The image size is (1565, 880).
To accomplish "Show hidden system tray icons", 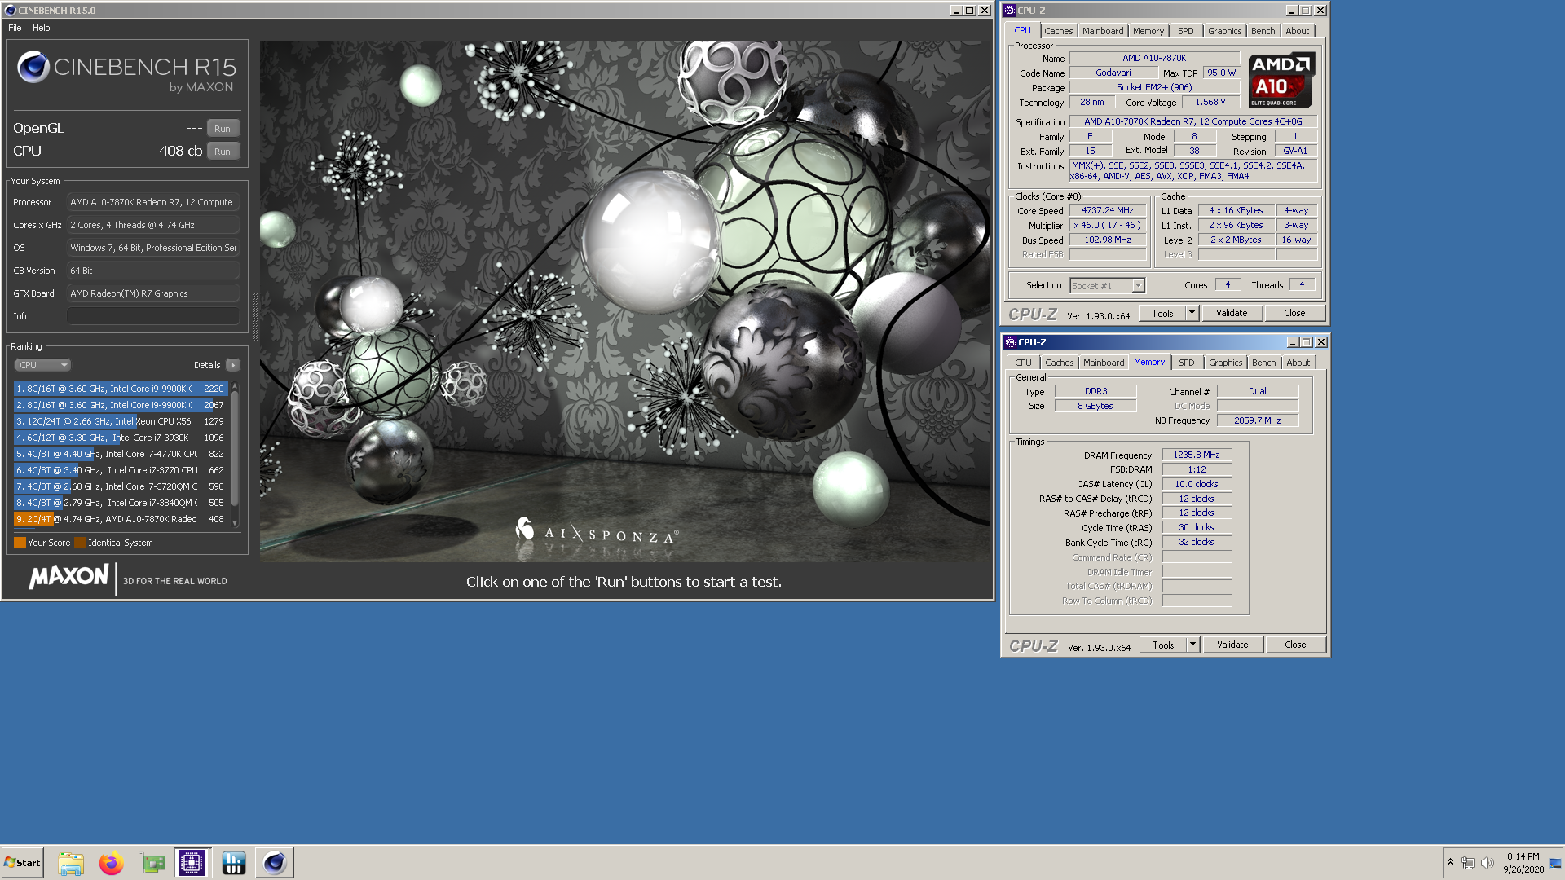I will coord(1450,862).
